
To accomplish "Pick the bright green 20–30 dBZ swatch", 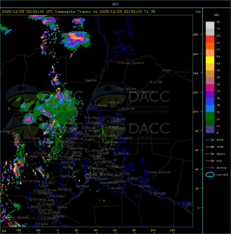I will [x=210, y=116].
